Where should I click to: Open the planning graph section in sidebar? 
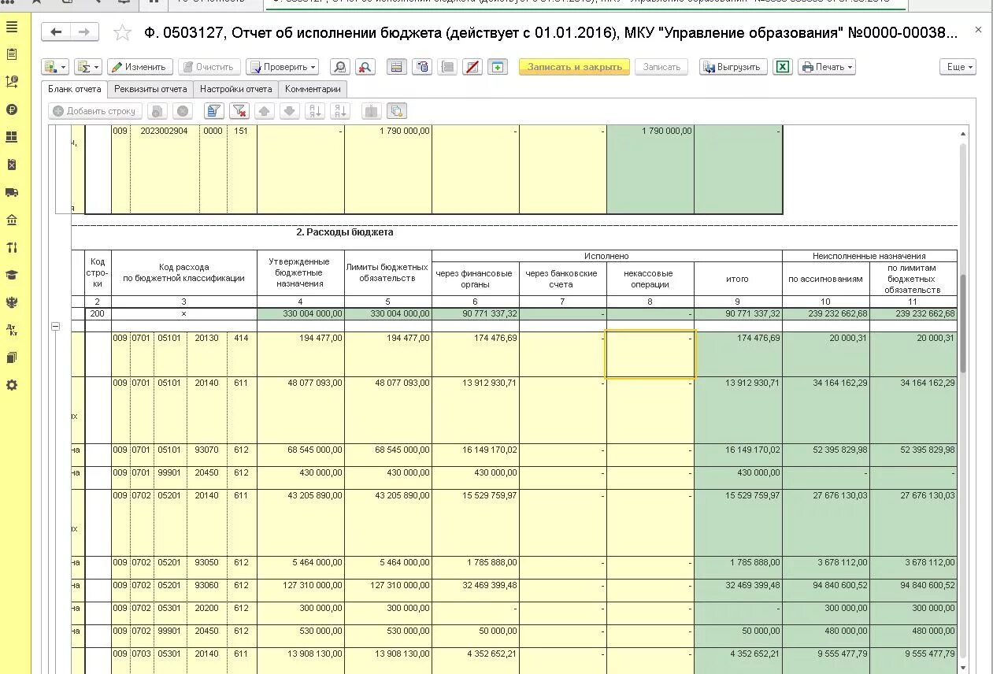point(11,82)
